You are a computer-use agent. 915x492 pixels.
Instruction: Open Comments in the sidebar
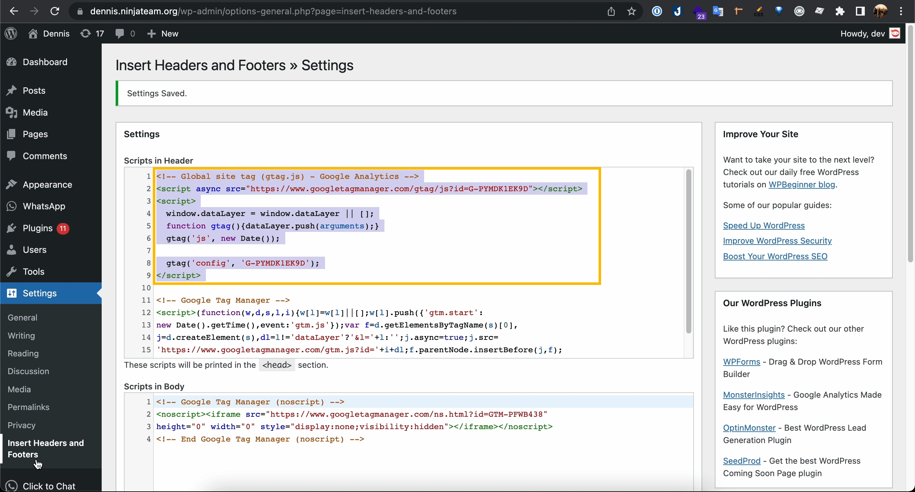[x=51, y=156]
